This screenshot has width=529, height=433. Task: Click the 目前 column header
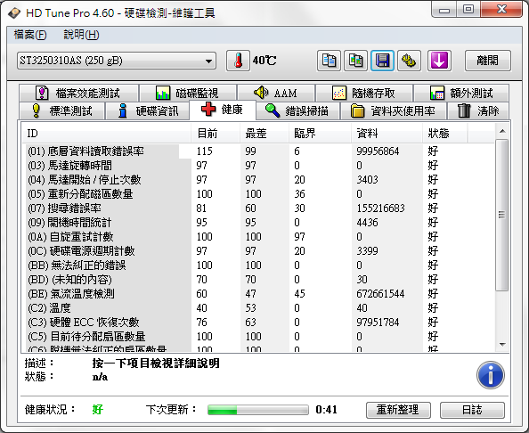(216, 134)
